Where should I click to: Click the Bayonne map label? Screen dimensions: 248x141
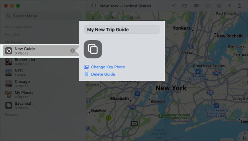coord(158,102)
